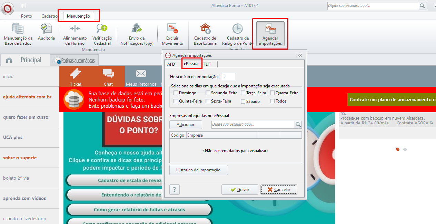Click the Hora início da importação field
Viewport: 436px width, 224px height.
click(229, 77)
